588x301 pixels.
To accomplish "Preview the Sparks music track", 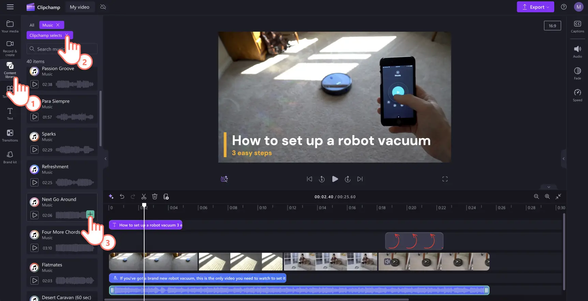I will point(35,150).
